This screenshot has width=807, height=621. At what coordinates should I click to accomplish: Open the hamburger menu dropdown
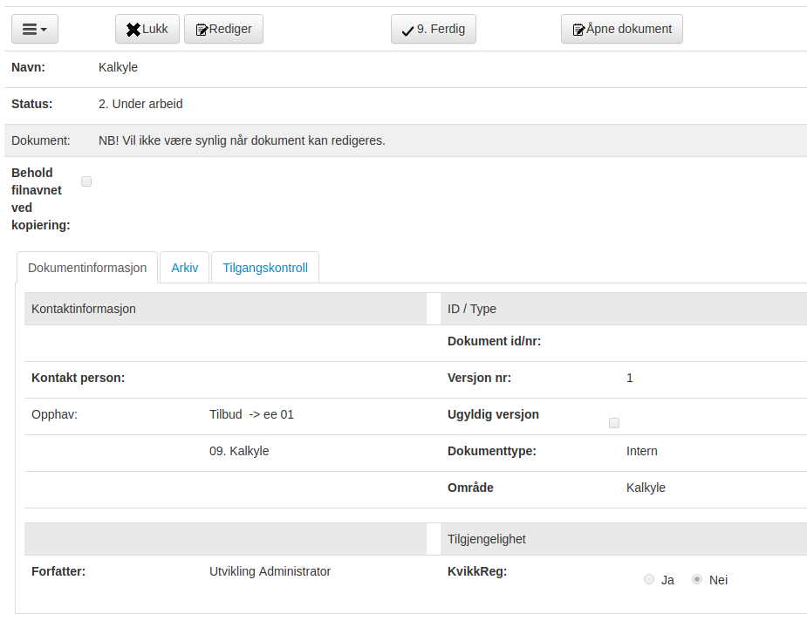click(x=34, y=29)
